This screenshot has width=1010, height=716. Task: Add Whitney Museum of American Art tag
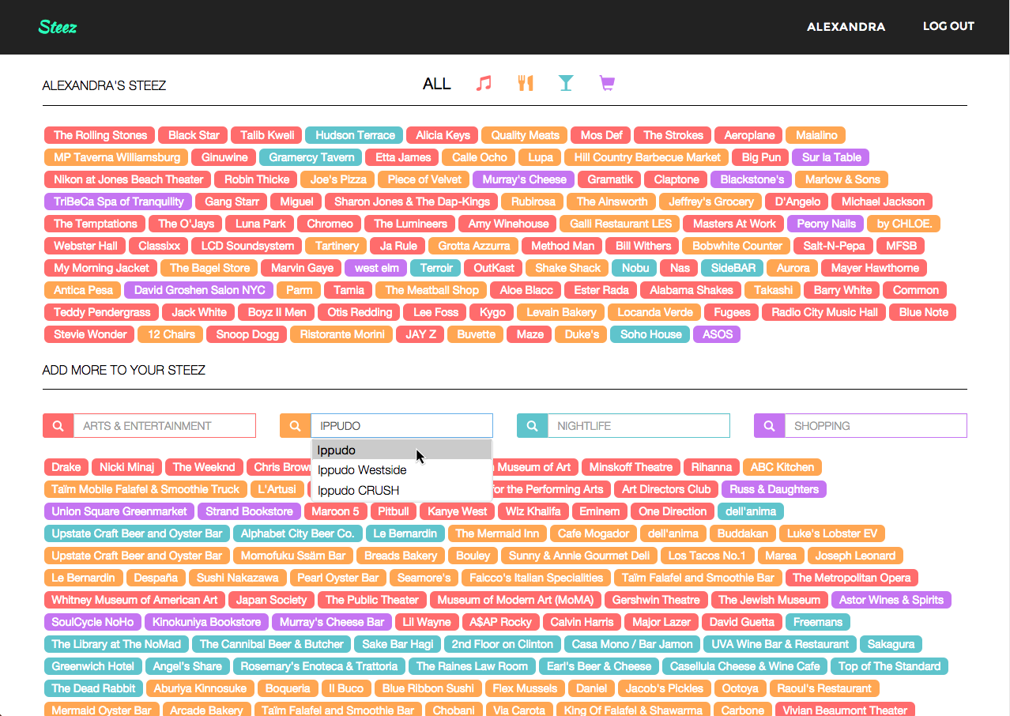(x=134, y=600)
